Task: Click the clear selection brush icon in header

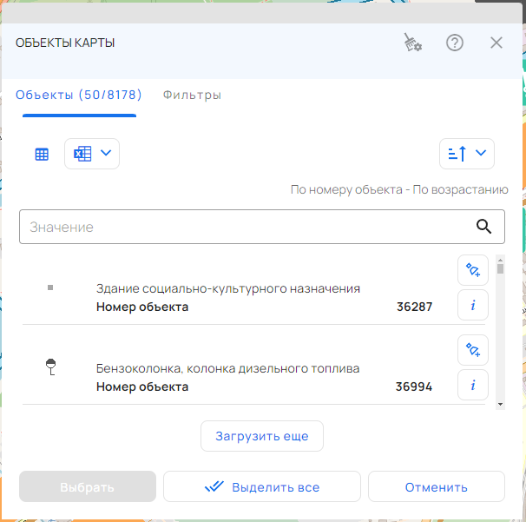Action: click(412, 43)
